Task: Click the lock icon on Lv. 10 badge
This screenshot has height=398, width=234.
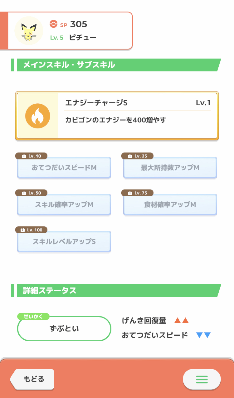Action: tap(24, 156)
